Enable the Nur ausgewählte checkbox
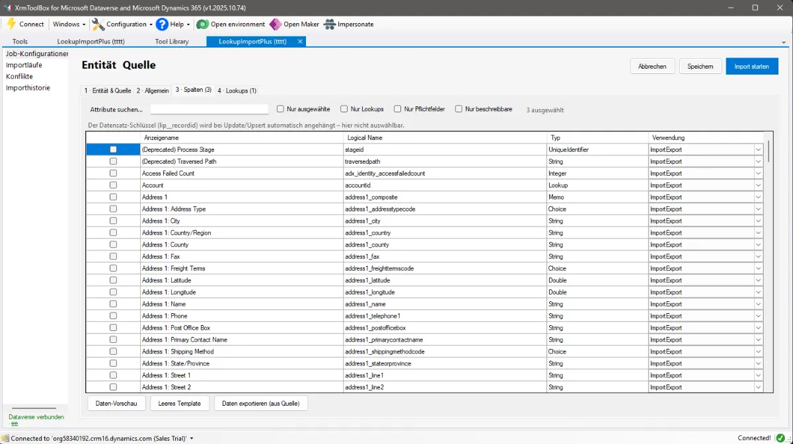 point(281,109)
